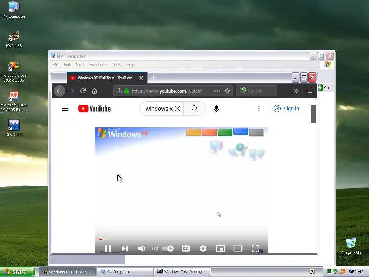Close the Windows XP Full Tour tab
This screenshot has height=277, width=369.
pyautogui.click(x=141, y=78)
